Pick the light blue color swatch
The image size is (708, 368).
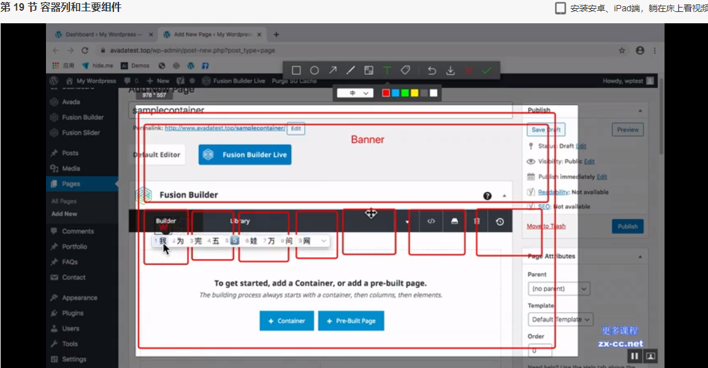click(396, 93)
